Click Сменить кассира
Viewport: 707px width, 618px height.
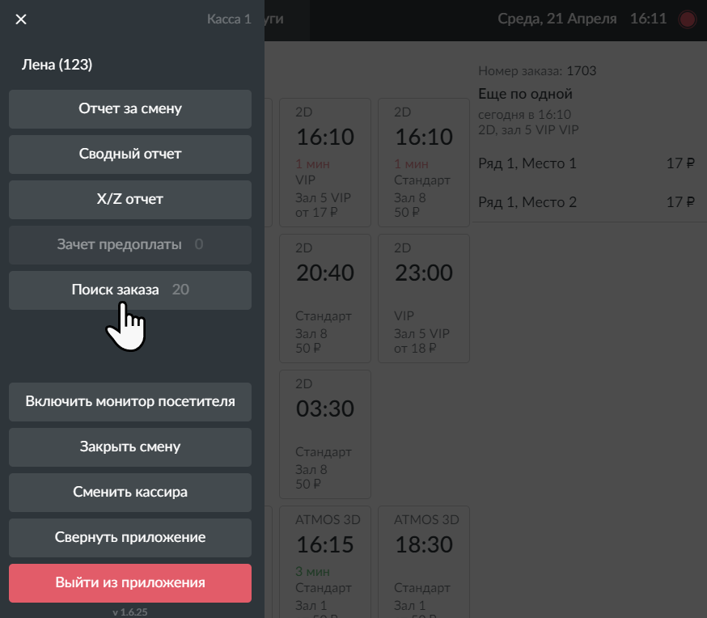(x=130, y=493)
